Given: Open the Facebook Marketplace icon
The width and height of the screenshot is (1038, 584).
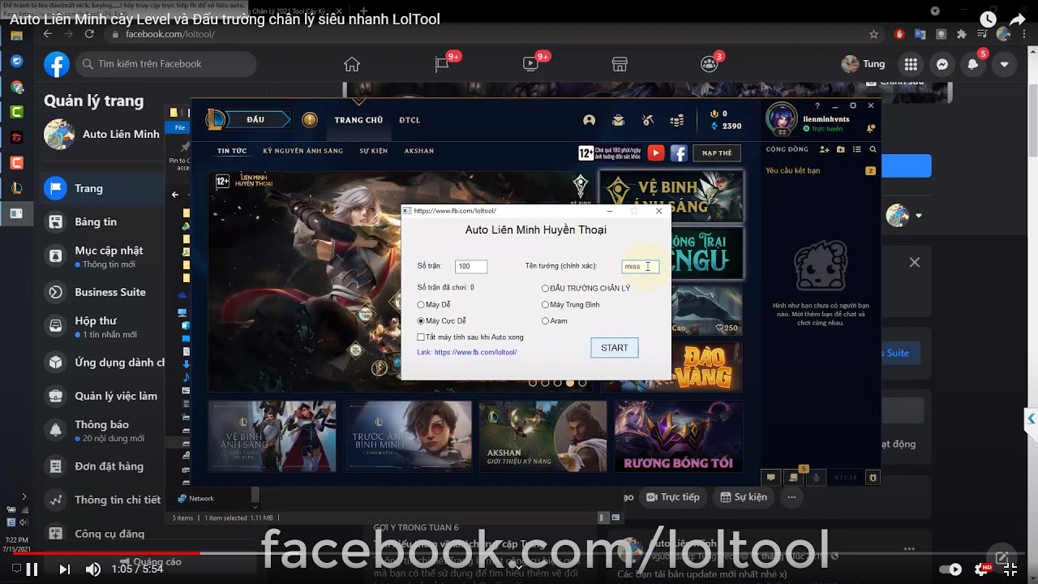Looking at the screenshot, I should [620, 64].
